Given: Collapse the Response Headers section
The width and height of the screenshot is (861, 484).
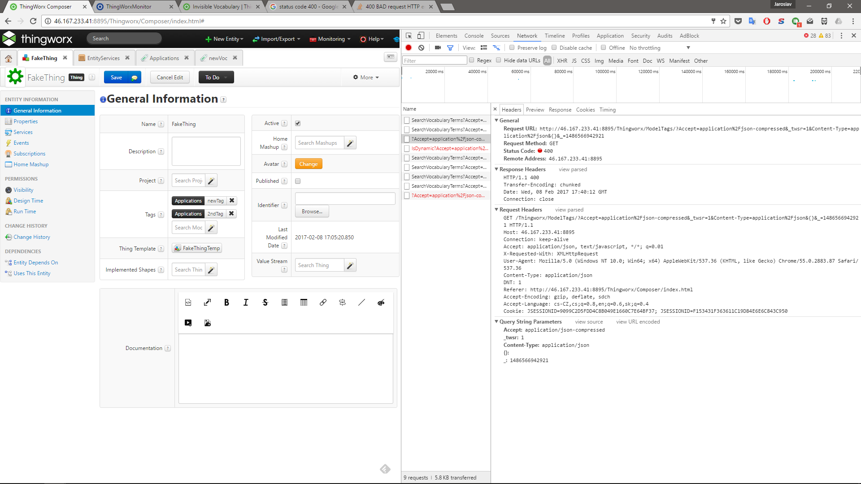Looking at the screenshot, I should click(x=496, y=169).
